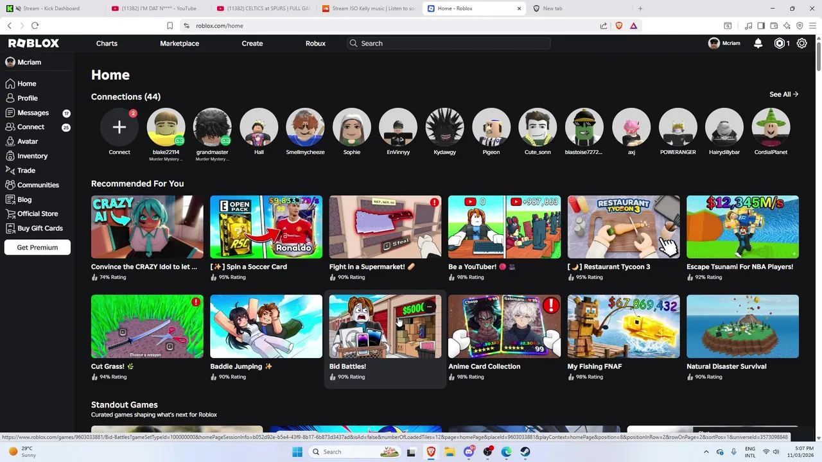Open the Restaurant Tycoon 3 game thumbnail

624,227
